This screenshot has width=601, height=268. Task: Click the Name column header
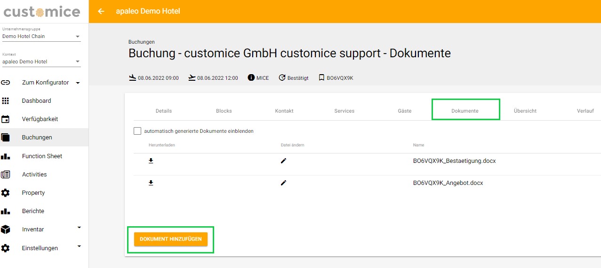pos(419,145)
